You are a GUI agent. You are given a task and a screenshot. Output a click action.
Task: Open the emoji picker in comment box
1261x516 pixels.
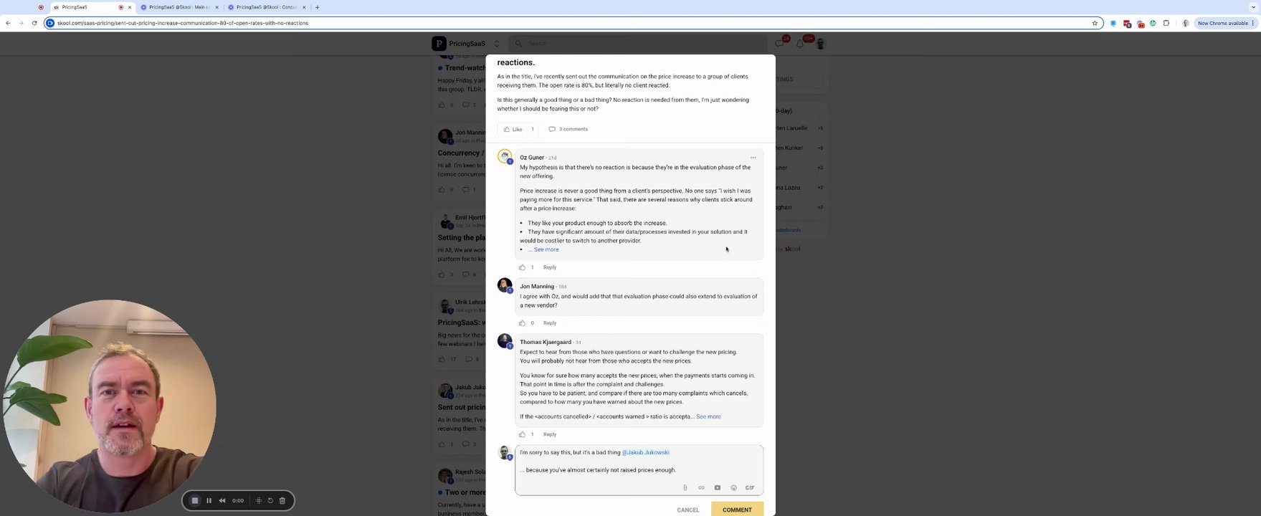[x=733, y=488]
